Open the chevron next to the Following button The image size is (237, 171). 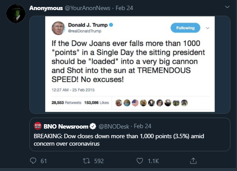[x=208, y=28]
